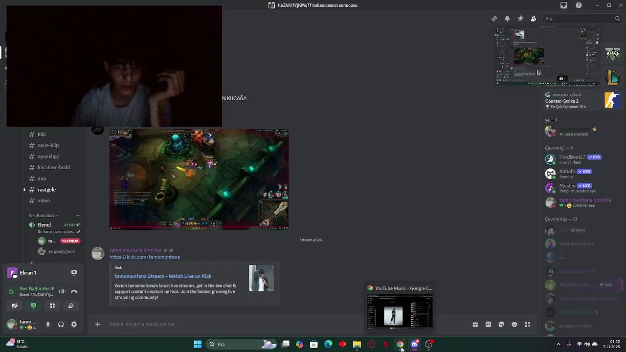Toggle noise suppression waveform icon
This screenshot has width=626, height=352.
[x=62, y=291]
